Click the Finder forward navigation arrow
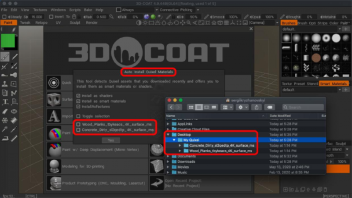 [179, 107]
